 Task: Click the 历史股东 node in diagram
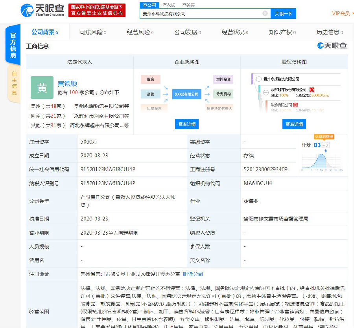coord(154,108)
